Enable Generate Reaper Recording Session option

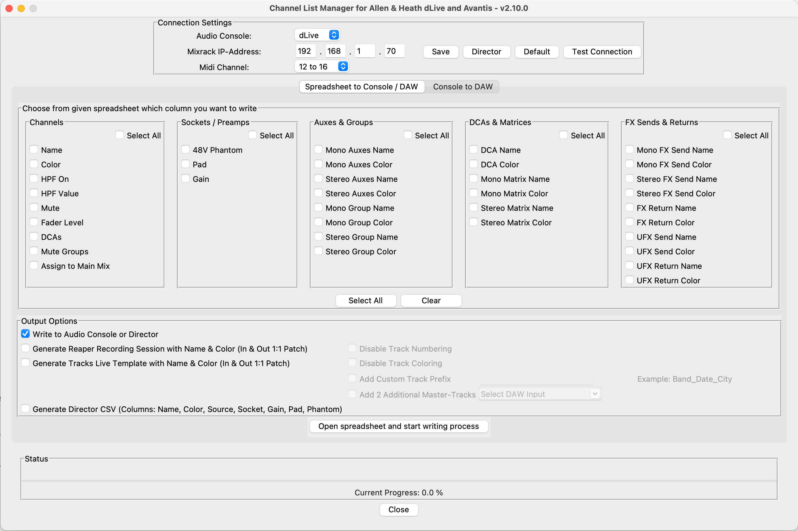point(25,349)
